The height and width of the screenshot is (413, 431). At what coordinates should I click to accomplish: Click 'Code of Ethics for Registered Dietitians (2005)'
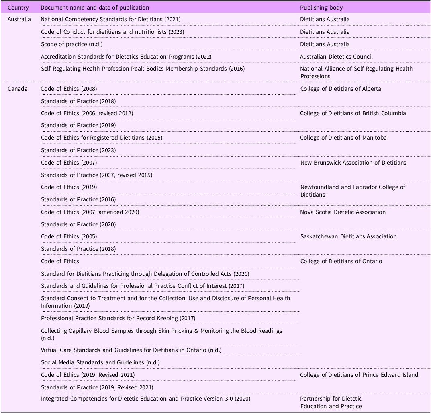tap(102, 138)
